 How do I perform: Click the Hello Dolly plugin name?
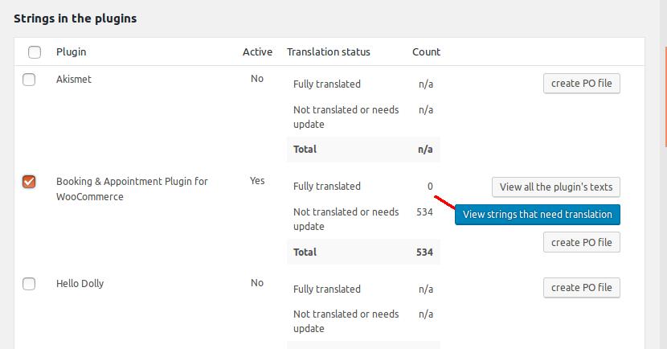tap(80, 284)
